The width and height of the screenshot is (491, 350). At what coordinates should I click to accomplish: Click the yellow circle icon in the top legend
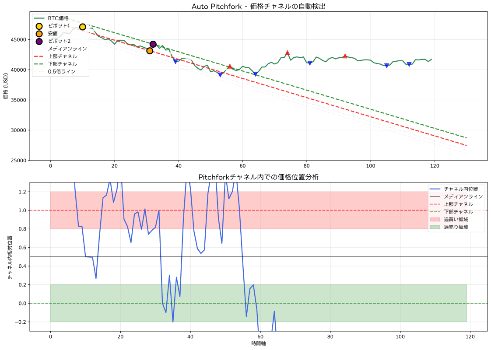pos(39,26)
